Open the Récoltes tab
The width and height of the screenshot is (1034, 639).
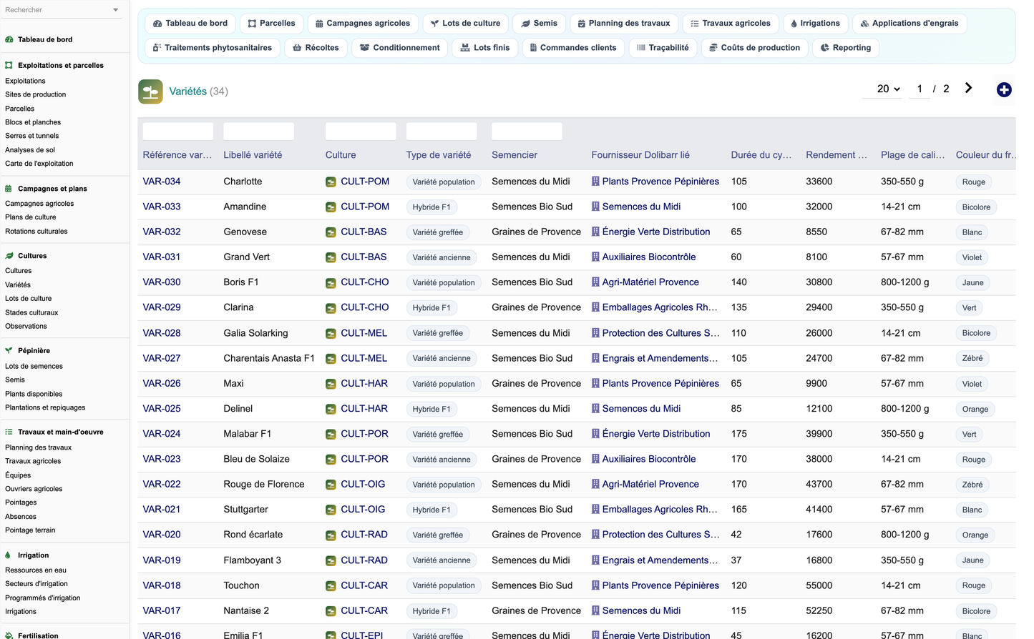pos(316,48)
